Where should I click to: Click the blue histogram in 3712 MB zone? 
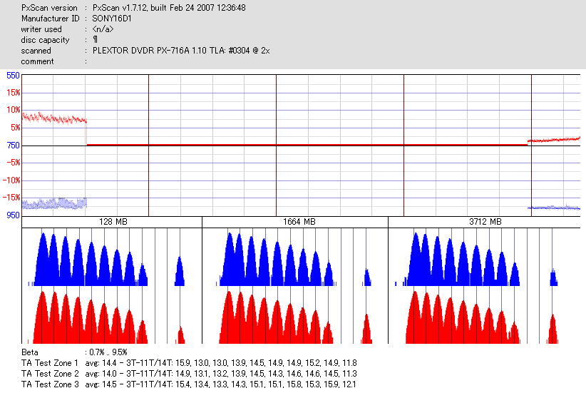(476, 260)
